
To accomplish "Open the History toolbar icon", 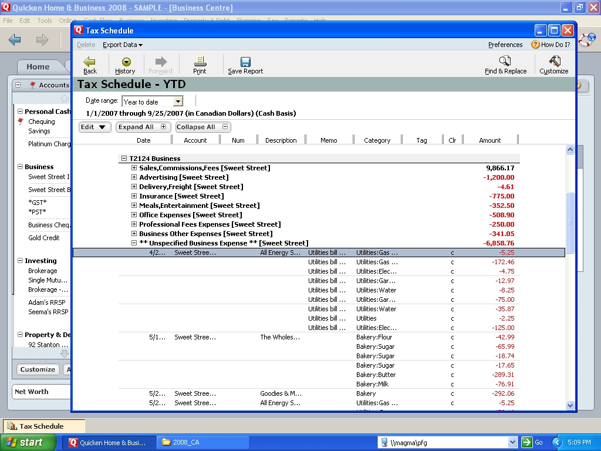I will pyautogui.click(x=125, y=62).
